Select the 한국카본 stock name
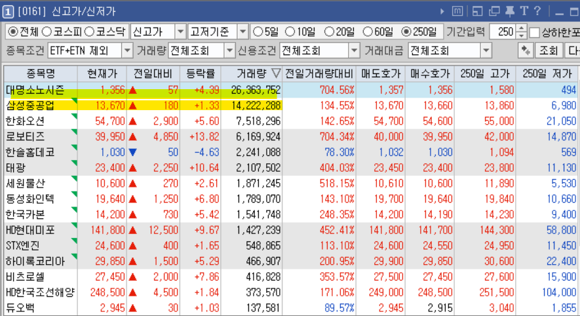This screenshot has height=316, width=580. [x=25, y=214]
